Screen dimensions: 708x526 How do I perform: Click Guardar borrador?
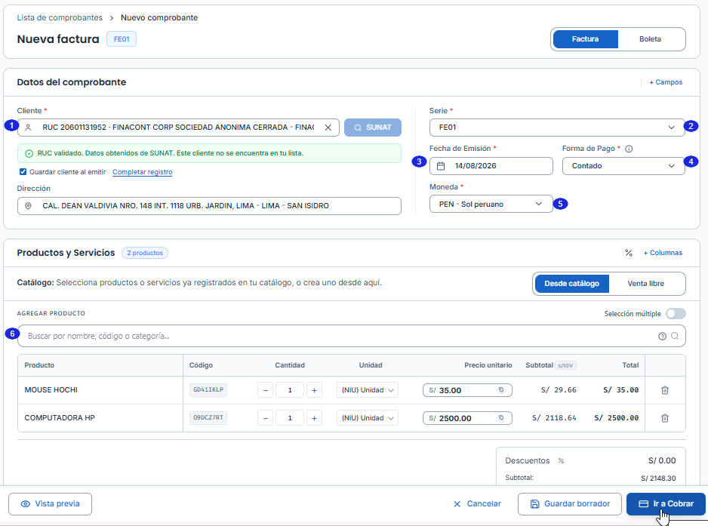[571, 504]
